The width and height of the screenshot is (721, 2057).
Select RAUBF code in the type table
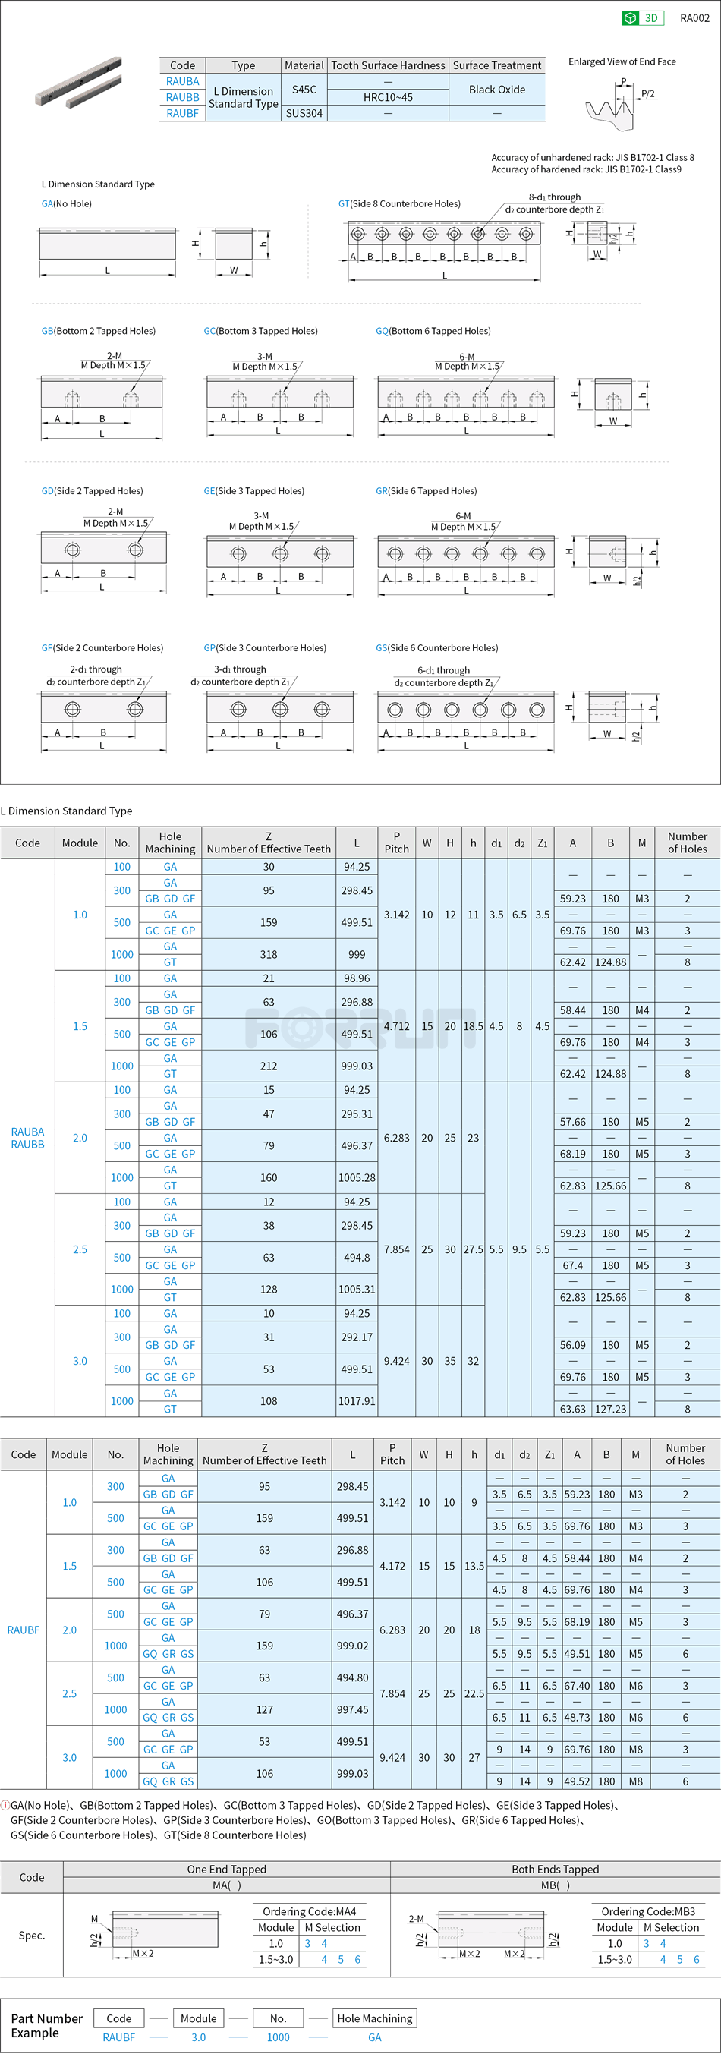[x=182, y=113]
